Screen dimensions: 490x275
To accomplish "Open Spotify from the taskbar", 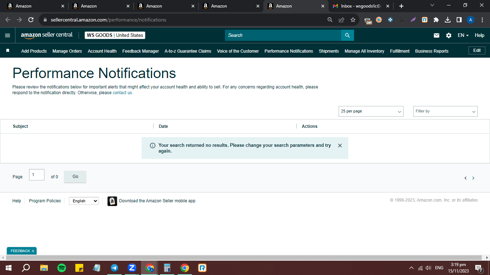I will pyautogui.click(x=62, y=268).
